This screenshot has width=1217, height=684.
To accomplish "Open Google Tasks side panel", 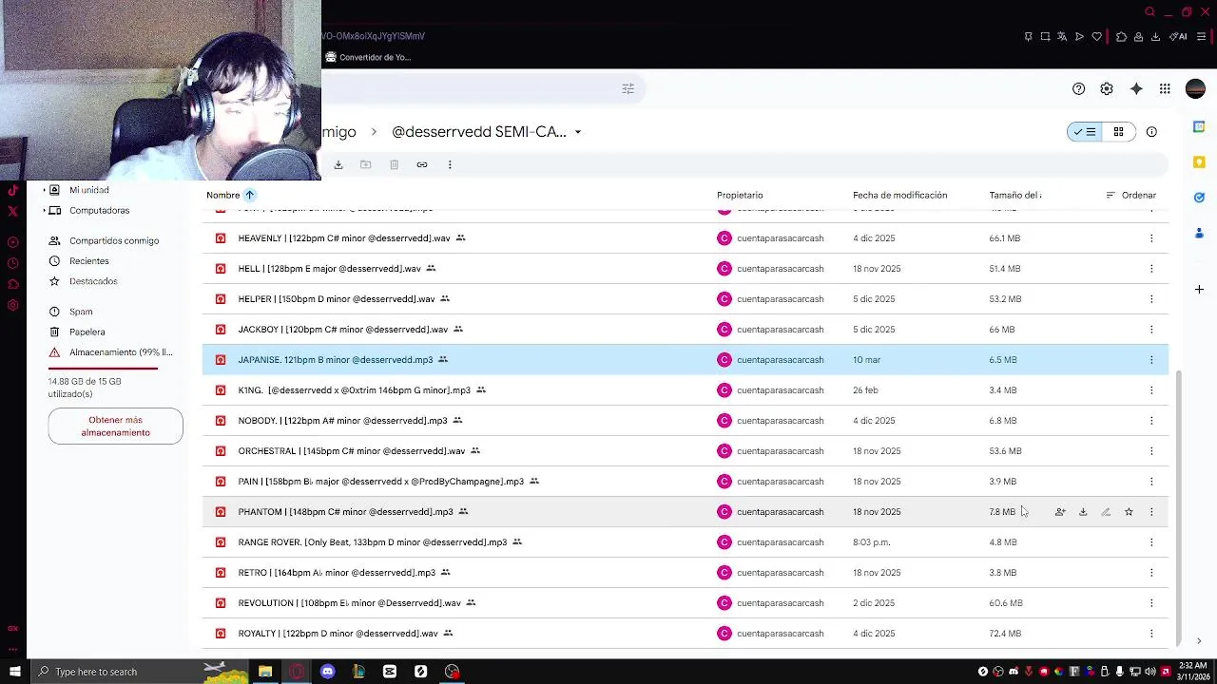I will 1199,198.
